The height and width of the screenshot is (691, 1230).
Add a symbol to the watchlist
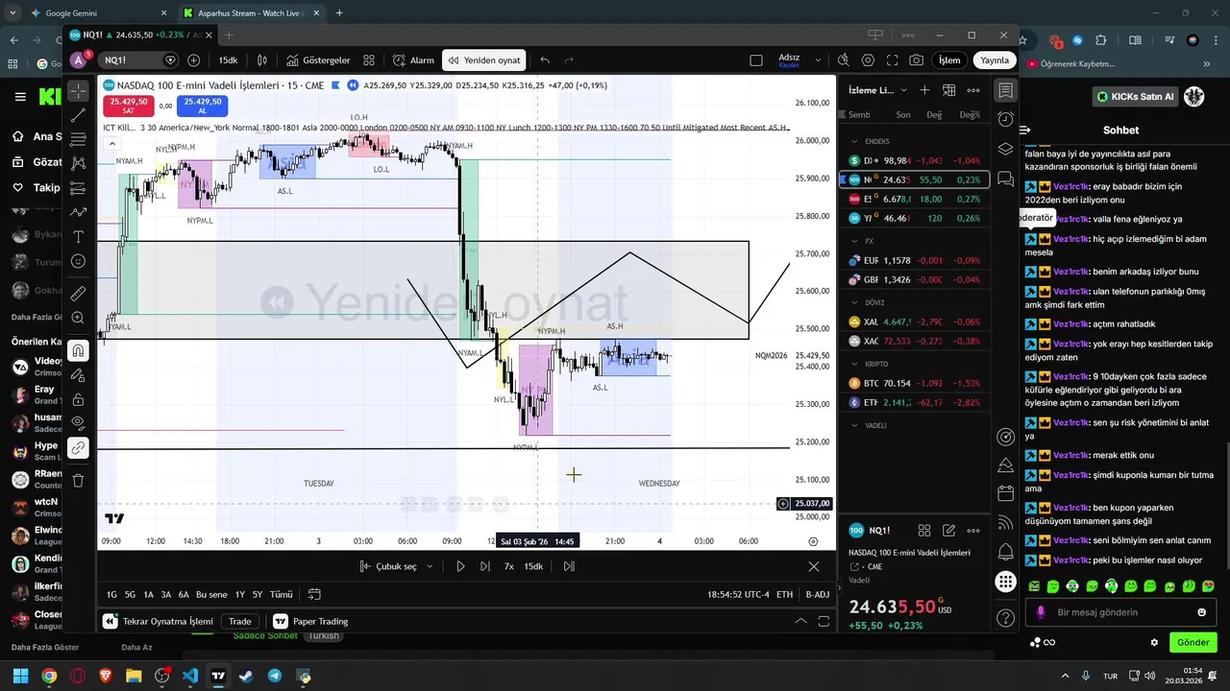[924, 90]
